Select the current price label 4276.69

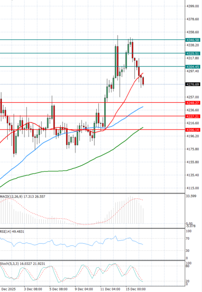[193, 84]
